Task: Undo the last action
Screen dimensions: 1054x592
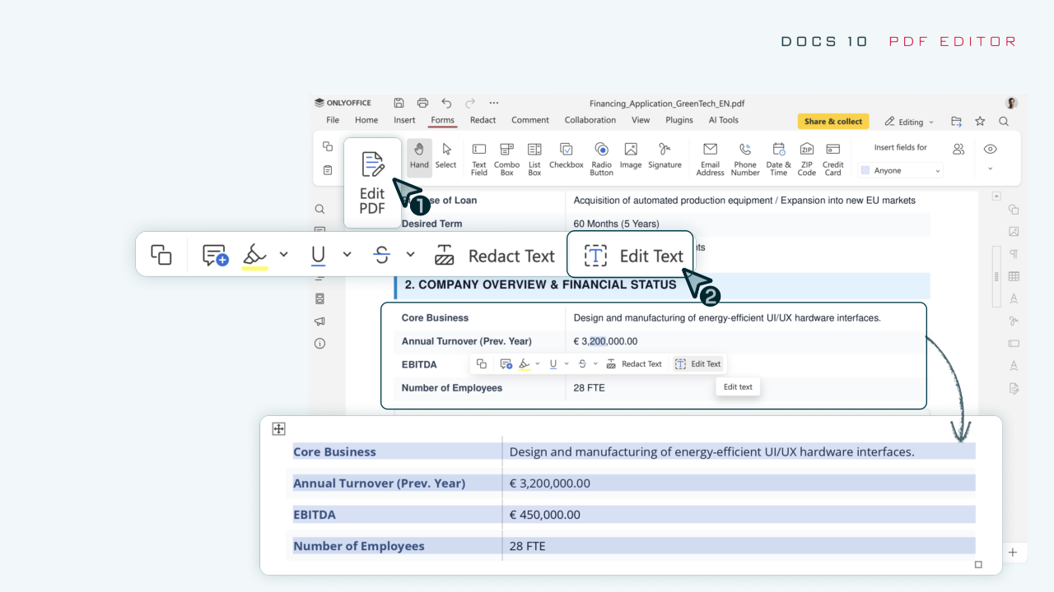Action: (x=446, y=103)
